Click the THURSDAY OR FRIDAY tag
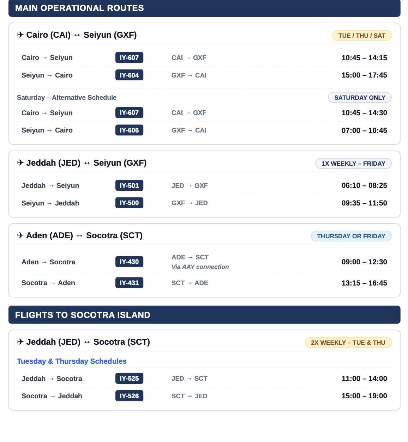 (x=351, y=236)
